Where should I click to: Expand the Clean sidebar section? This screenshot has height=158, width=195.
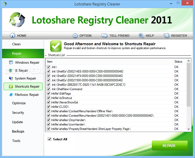[23, 44]
